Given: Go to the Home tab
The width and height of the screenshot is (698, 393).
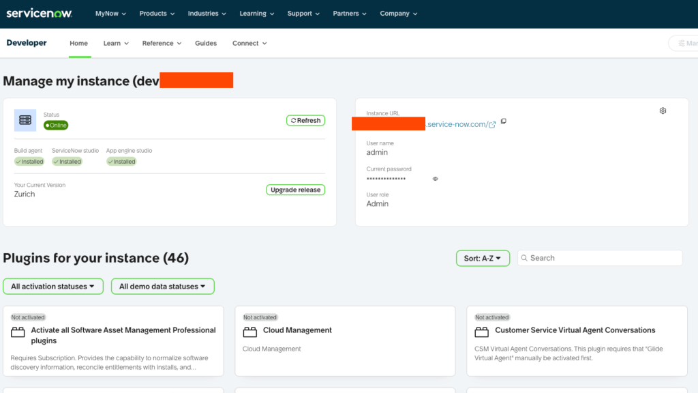Looking at the screenshot, I should tap(79, 43).
